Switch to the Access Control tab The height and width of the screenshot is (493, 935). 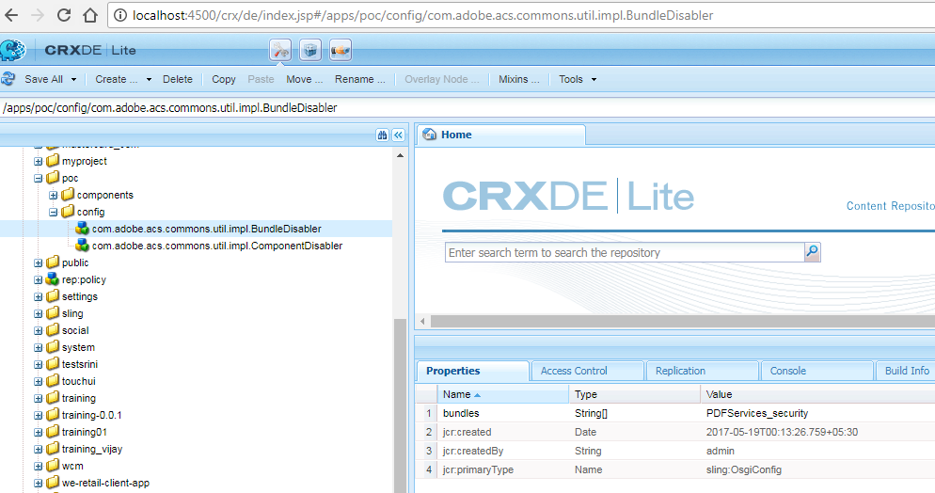coord(587,371)
